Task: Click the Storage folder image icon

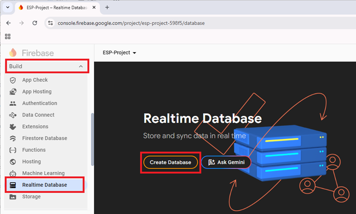Action: click(13, 197)
